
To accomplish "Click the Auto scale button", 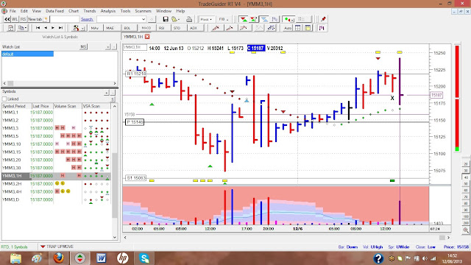I will tap(288, 28).
